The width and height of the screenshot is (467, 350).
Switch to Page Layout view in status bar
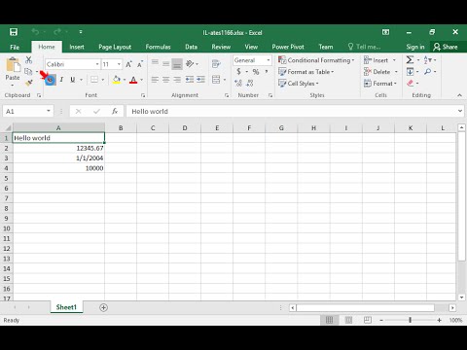[348, 320]
